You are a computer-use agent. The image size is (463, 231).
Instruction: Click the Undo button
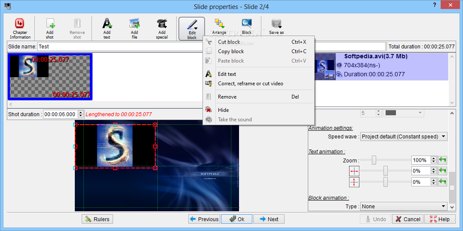(376, 219)
